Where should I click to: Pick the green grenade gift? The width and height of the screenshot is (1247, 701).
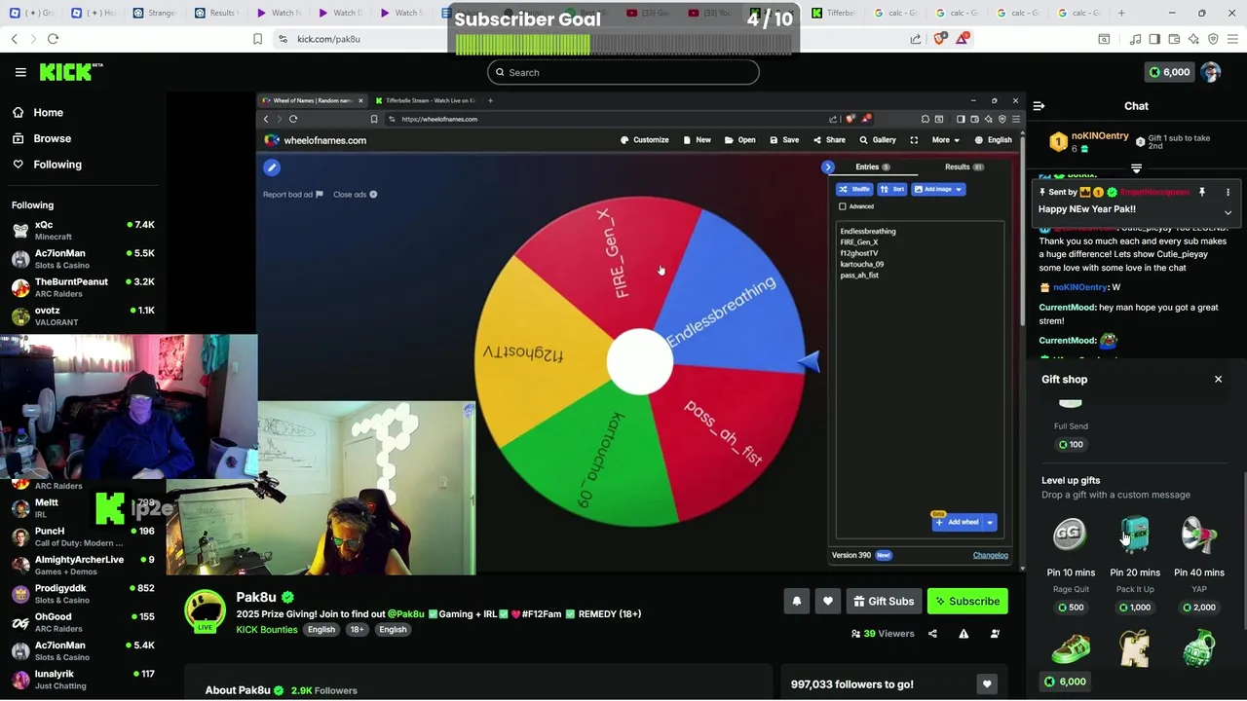point(1199,648)
